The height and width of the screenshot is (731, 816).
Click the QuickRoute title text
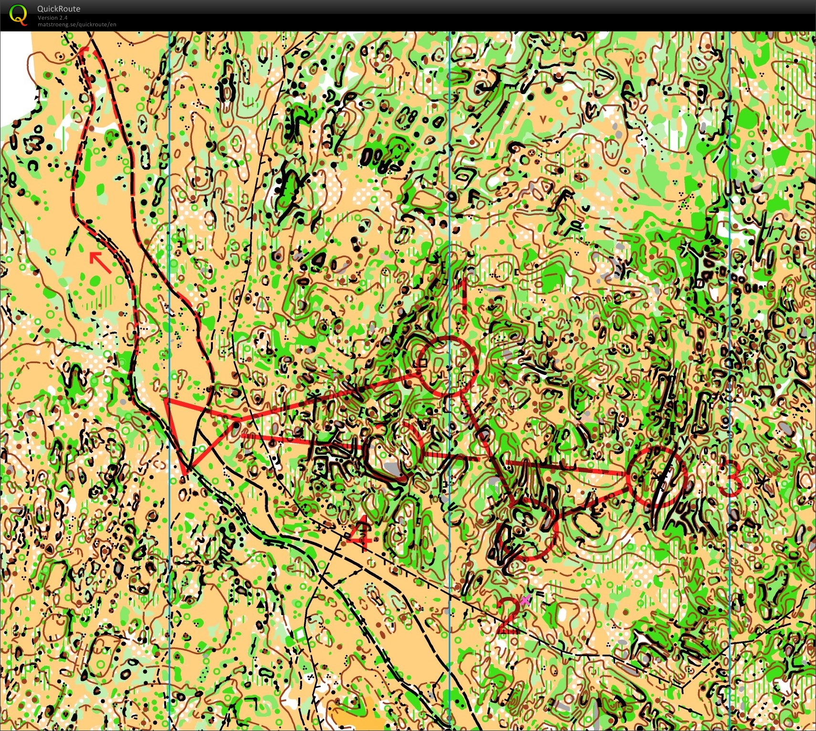point(59,9)
